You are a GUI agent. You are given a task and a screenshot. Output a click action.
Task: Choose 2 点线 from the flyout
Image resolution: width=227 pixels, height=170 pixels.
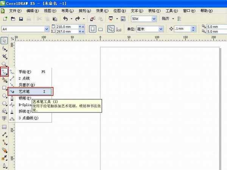(30, 78)
